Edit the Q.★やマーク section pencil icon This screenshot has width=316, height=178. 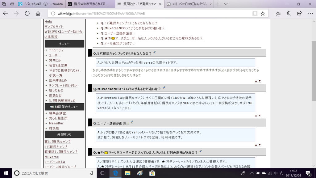200,151
